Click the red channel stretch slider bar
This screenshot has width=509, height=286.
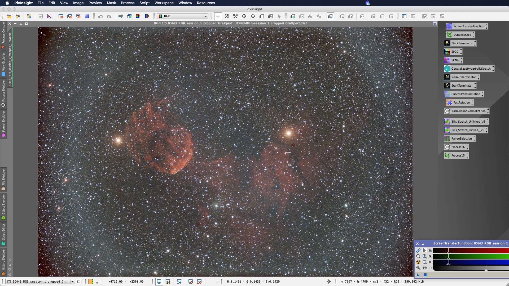pos(471,251)
